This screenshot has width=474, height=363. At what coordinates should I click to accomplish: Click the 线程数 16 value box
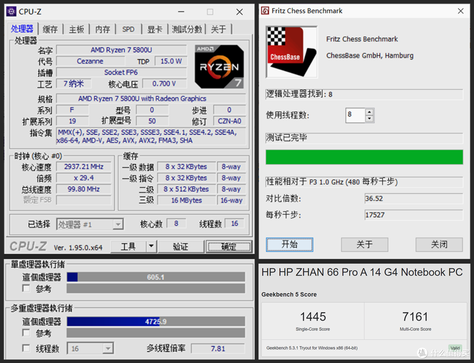(234, 224)
